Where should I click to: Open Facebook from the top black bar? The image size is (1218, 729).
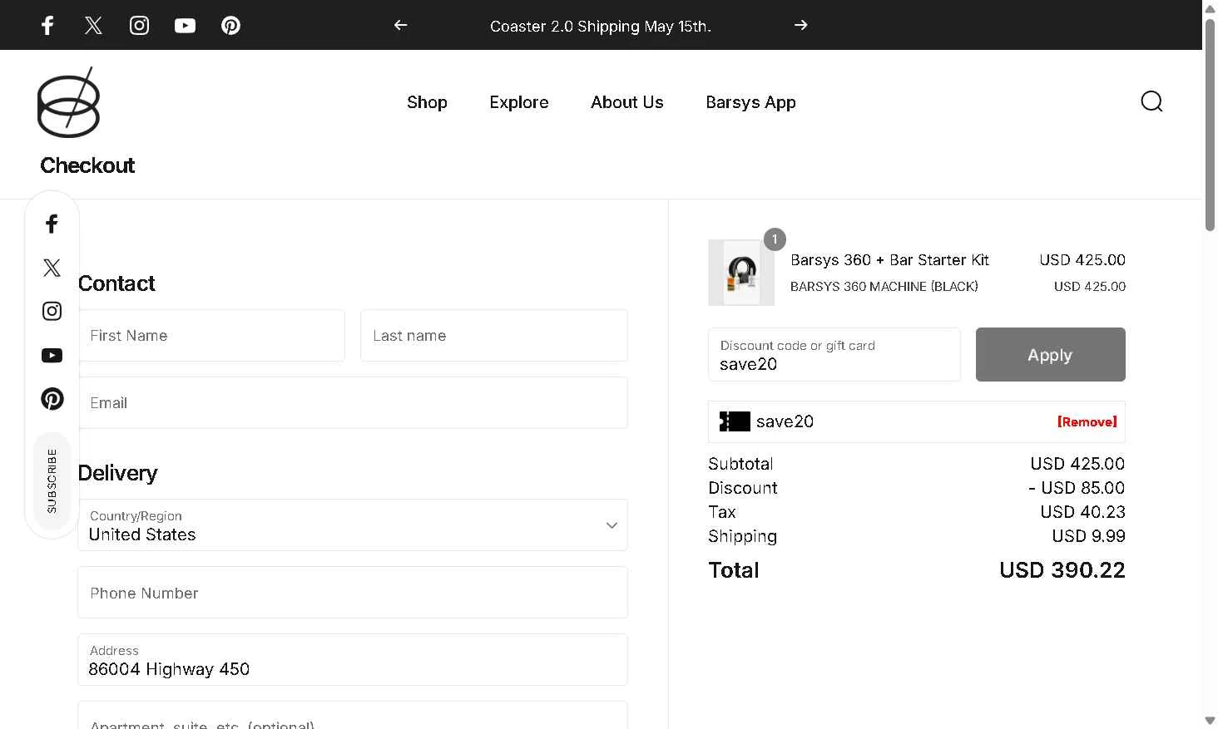(x=47, y=25)
